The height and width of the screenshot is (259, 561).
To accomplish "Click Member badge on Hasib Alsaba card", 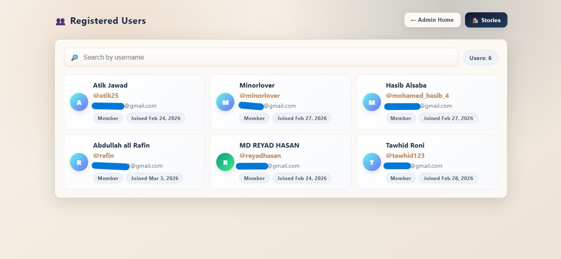I will (x=401, y=118).
